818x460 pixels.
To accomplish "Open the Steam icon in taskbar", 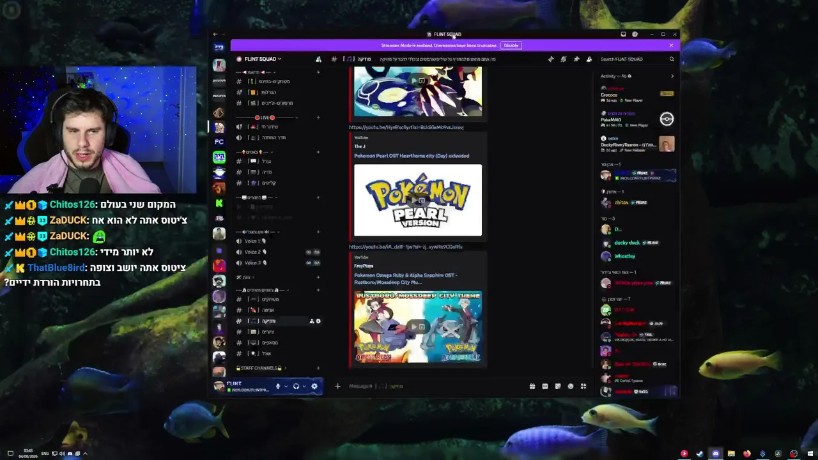I will point(700,454).
